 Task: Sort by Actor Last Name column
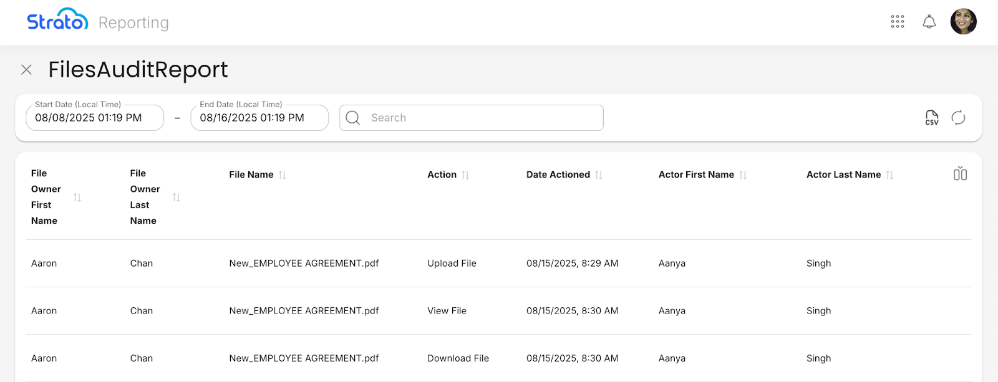click(x=889, y=175)
